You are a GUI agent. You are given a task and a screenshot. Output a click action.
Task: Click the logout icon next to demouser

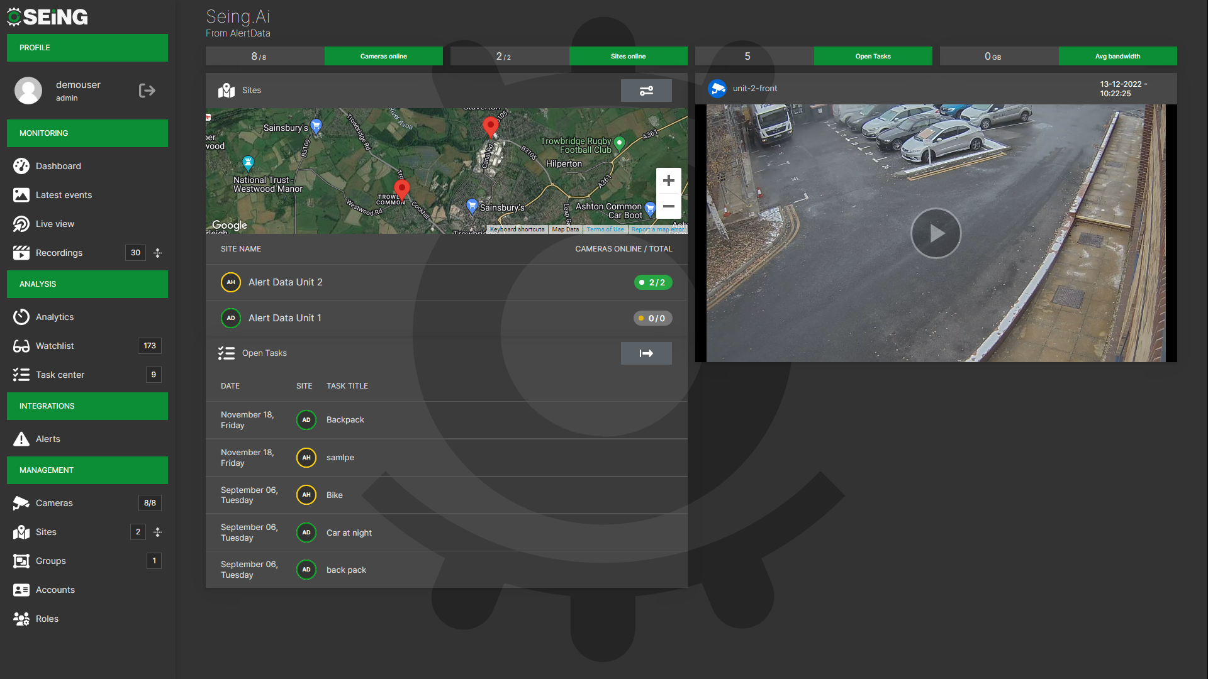[147, 91]
